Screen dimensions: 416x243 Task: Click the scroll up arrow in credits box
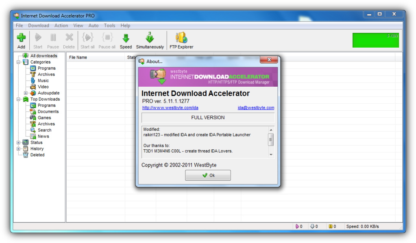pos(271,130)
